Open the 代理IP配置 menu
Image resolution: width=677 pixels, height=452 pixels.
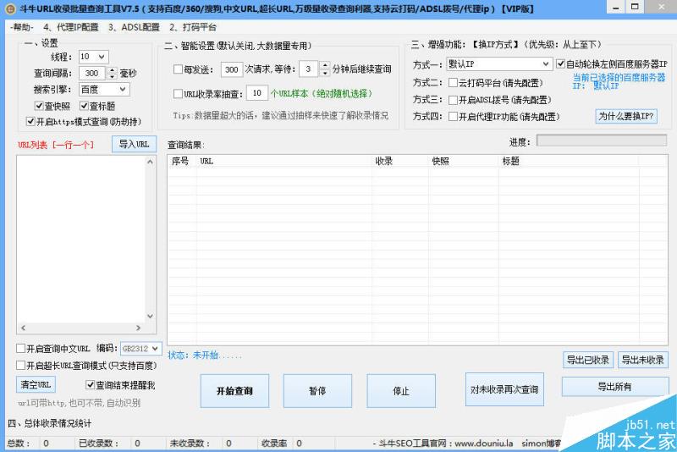click(x=70, y=27)
